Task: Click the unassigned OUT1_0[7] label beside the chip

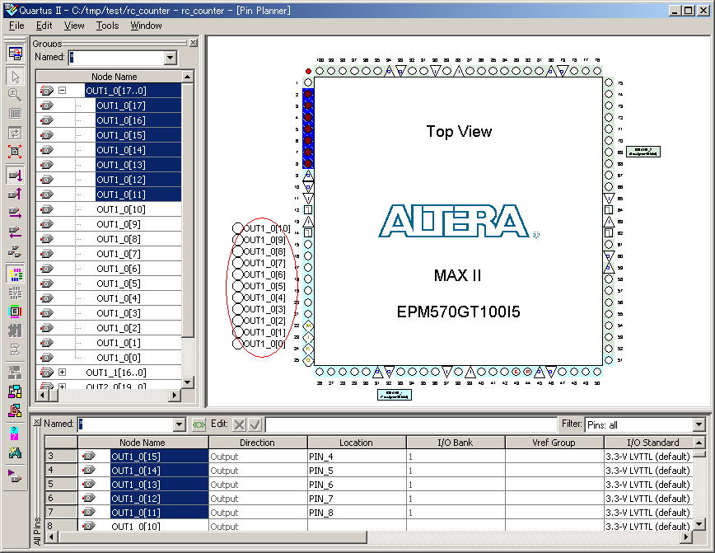Action: (x=264, y=263)
